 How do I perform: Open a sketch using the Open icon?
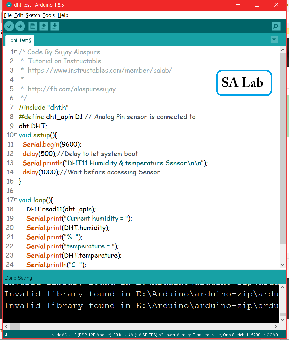click(44, 26)
